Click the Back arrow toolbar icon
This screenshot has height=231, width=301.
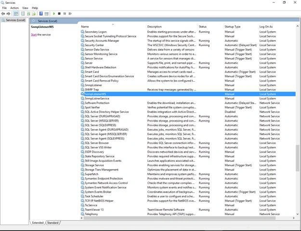(x=3, y=13)
